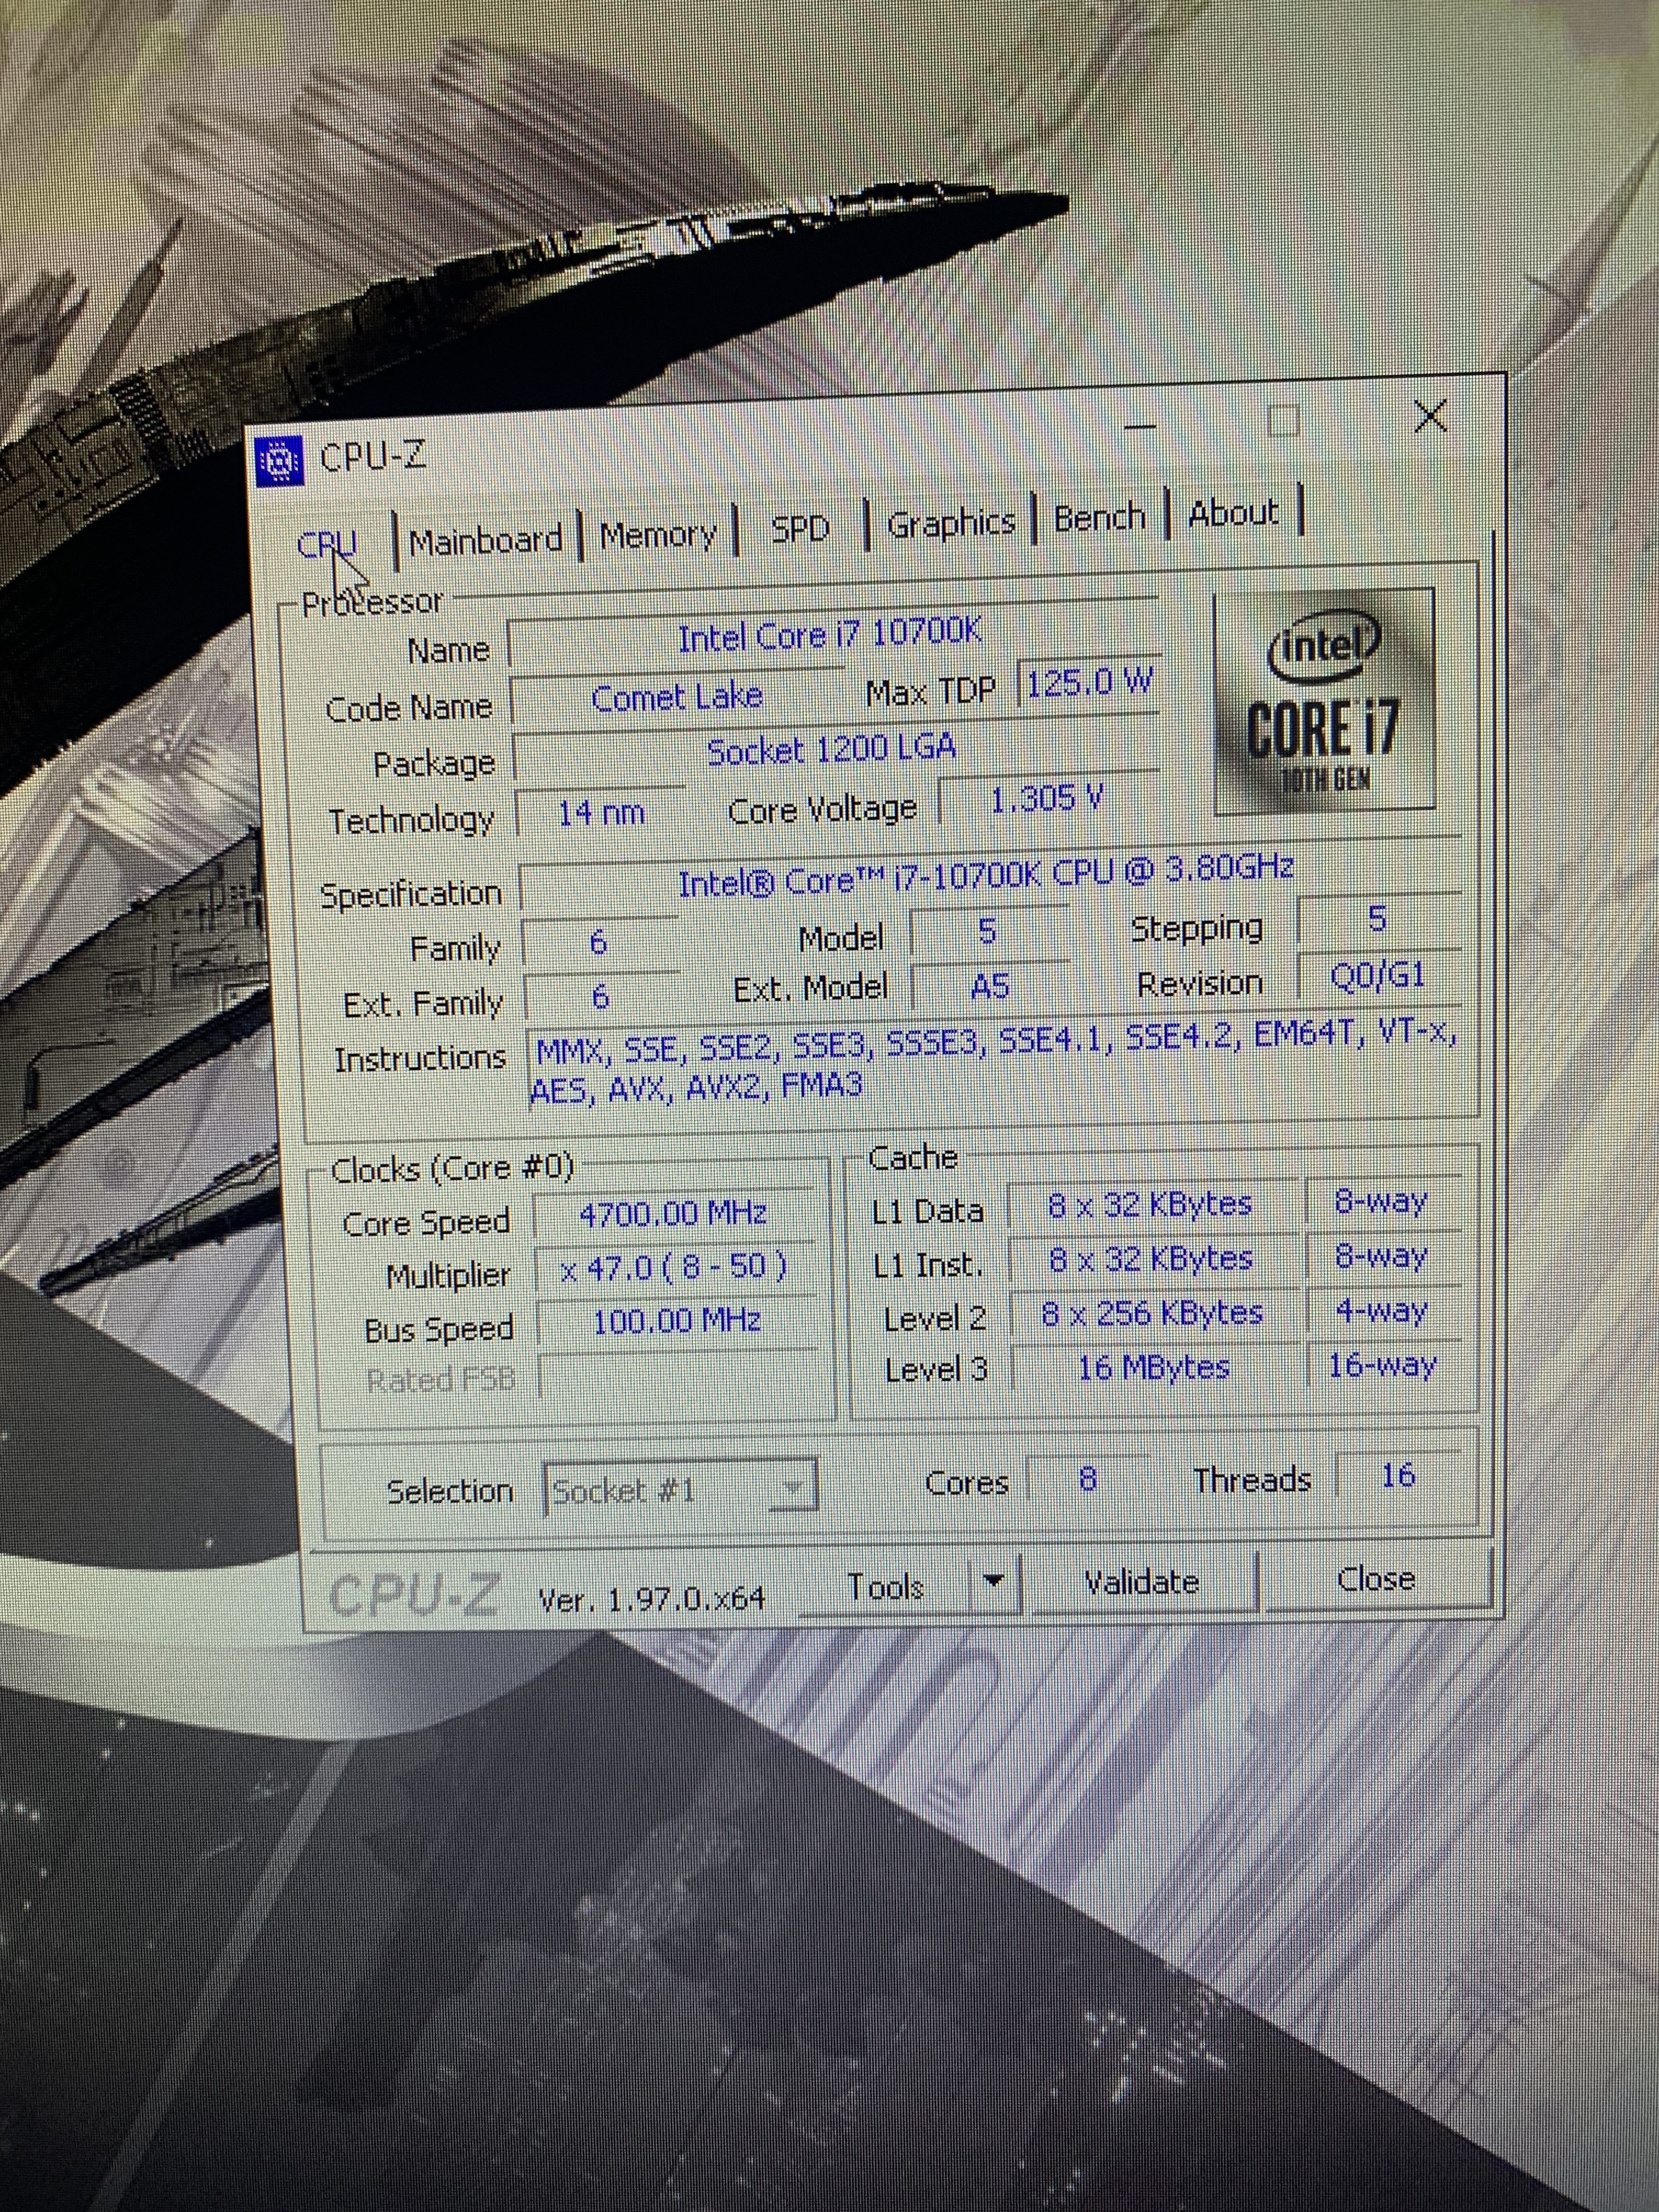Maximize the CPU-Z window
The image size is (1659, 2212).
(x=1284, y=422)
